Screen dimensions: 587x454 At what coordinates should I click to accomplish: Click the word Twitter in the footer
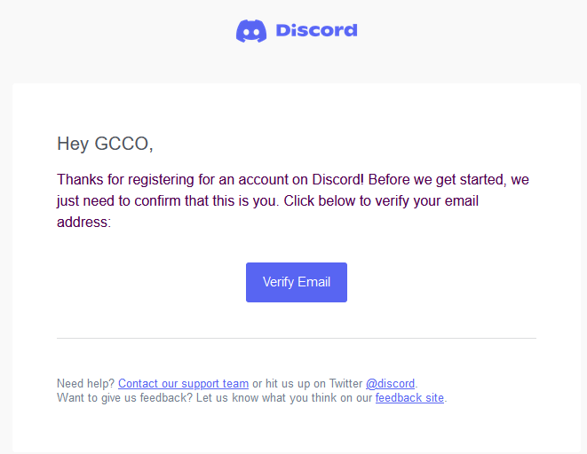click(345, 383)
